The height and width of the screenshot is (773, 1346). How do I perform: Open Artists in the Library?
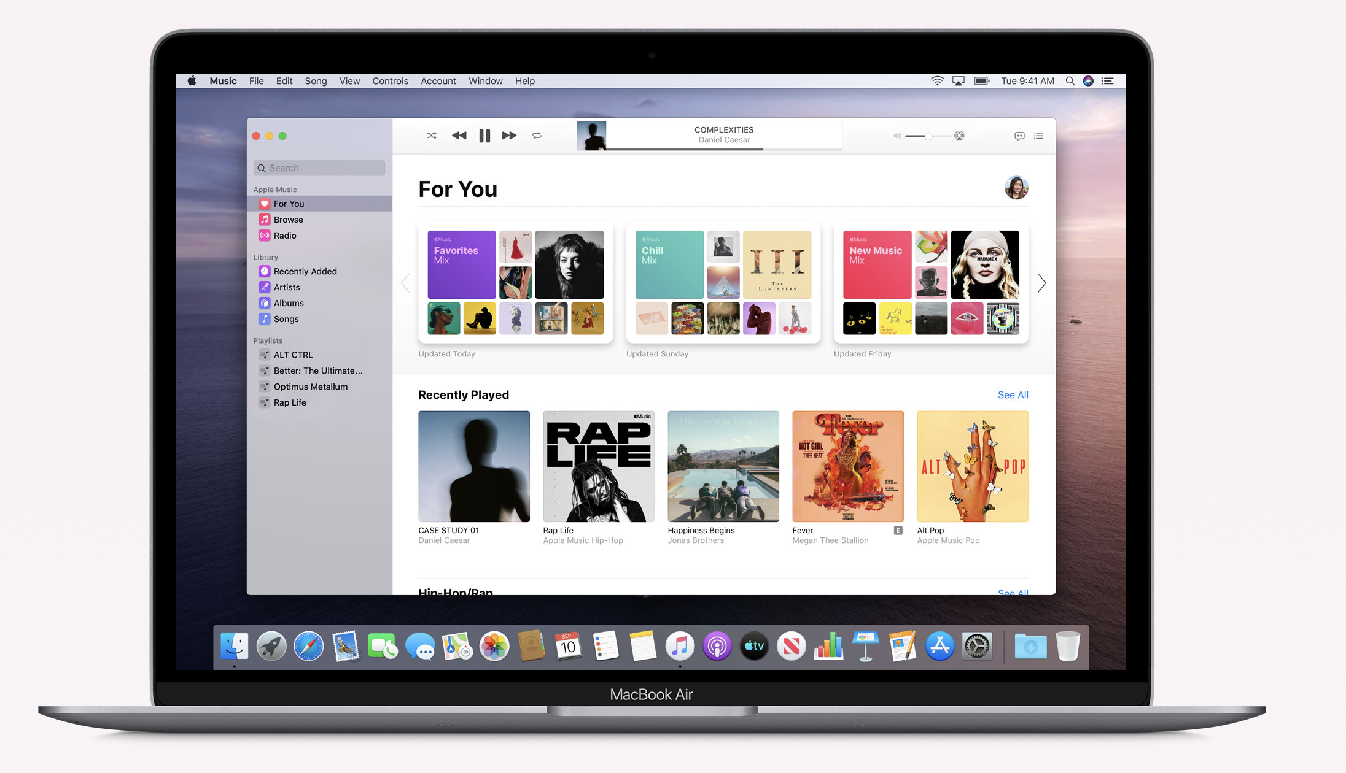pyautogui.click(x=319, y=287)
